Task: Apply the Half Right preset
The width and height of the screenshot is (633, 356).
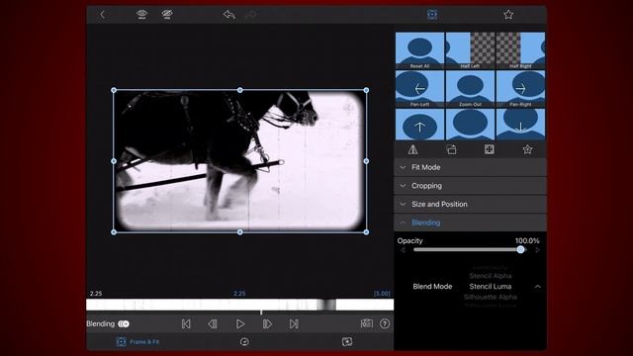Action: click(520, 50)
